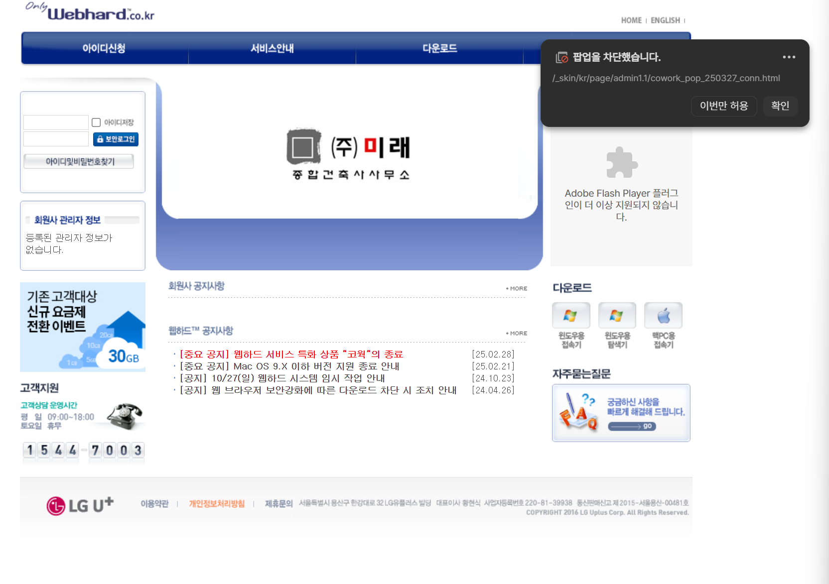Screen dimensions: 829x584
Task: Click the 보안로그인 button
Action: tap(116, 139)
